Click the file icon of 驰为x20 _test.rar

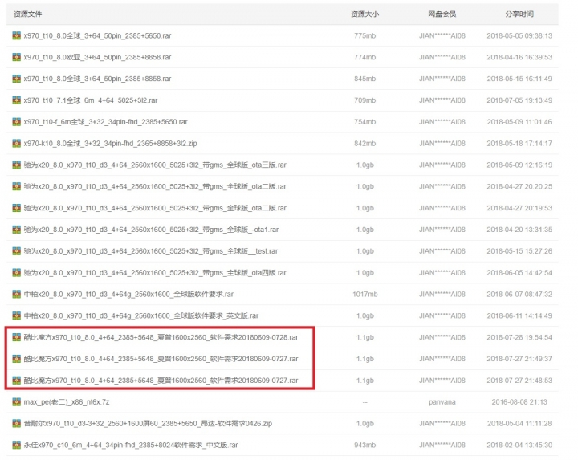pos(16,251)
